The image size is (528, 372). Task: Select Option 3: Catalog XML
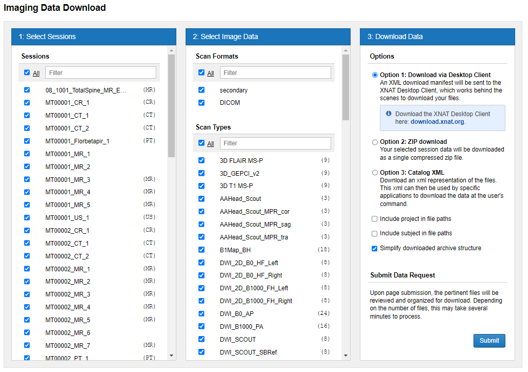375,172
